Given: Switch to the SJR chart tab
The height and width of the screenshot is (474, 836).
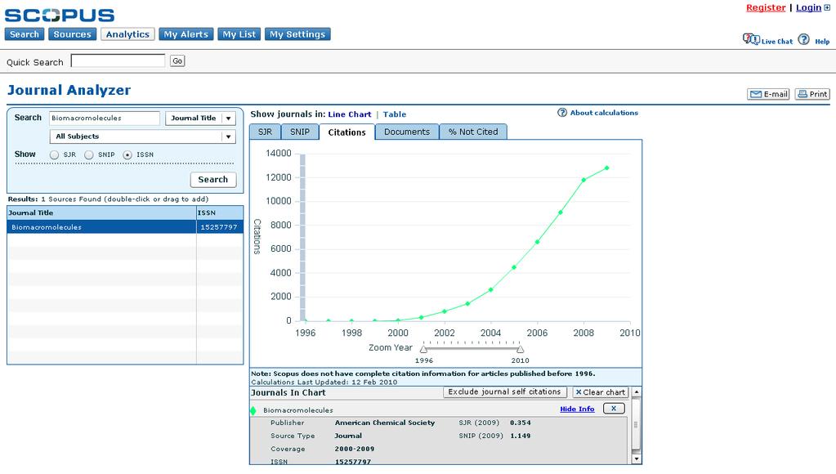Looking at the screenshot, I should point(265,132).
